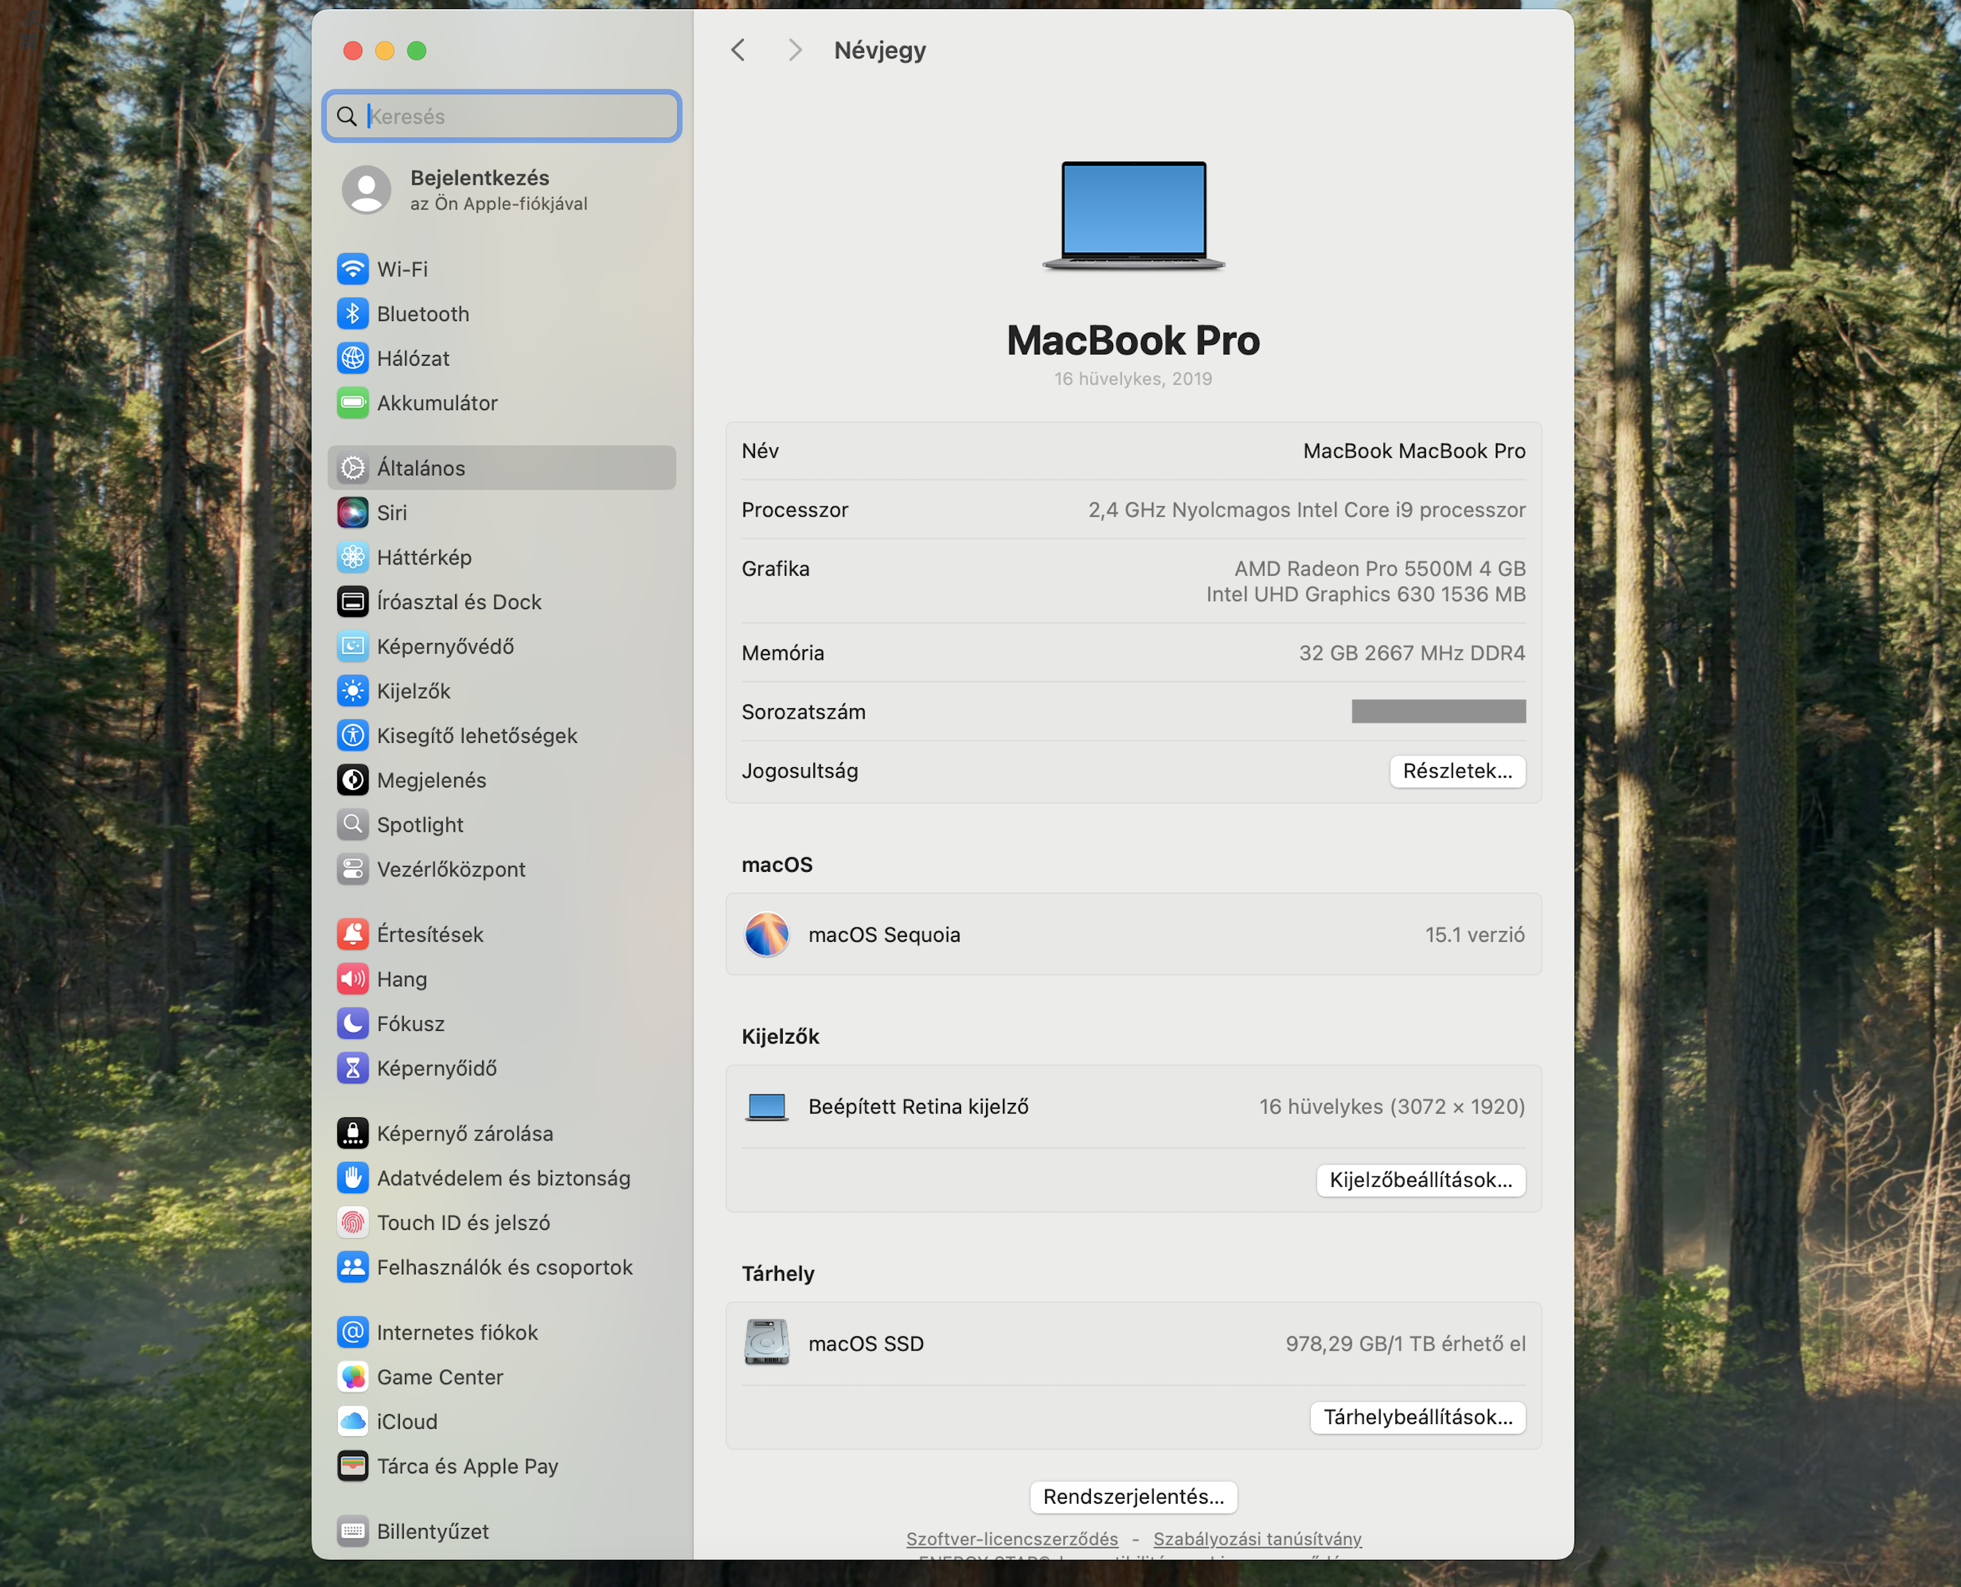The image size is (1961, 1587).
Task: Click the 15.1 verzió text
Action: [1475, 934]
